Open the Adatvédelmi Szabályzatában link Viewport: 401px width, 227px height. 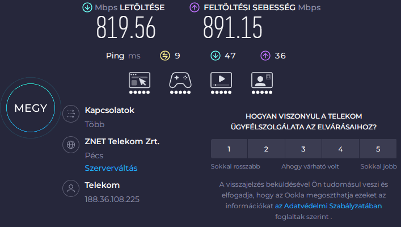click(328, 206)
